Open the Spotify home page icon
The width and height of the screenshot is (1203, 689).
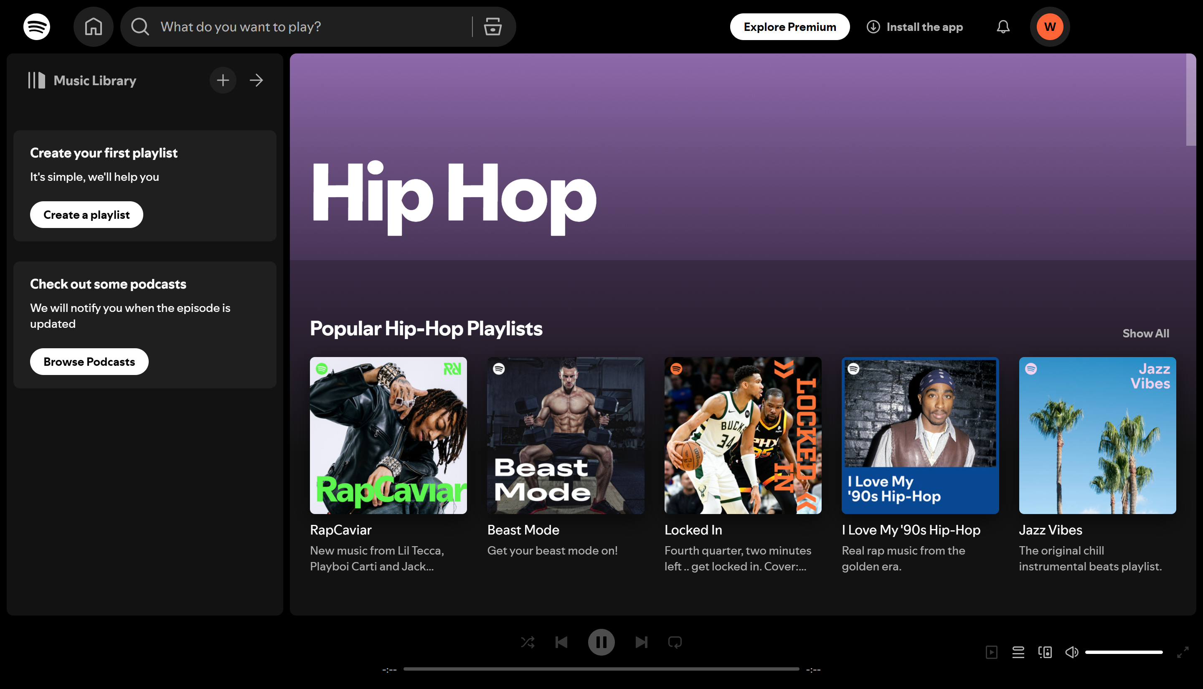pyautogui.click(x=93, y=26)
